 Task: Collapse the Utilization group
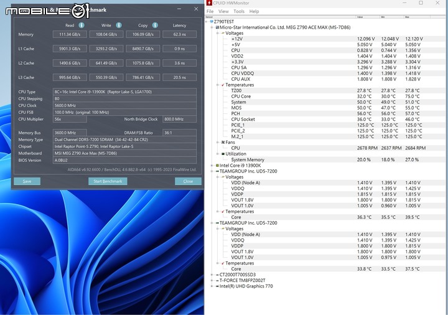[218, 154]
